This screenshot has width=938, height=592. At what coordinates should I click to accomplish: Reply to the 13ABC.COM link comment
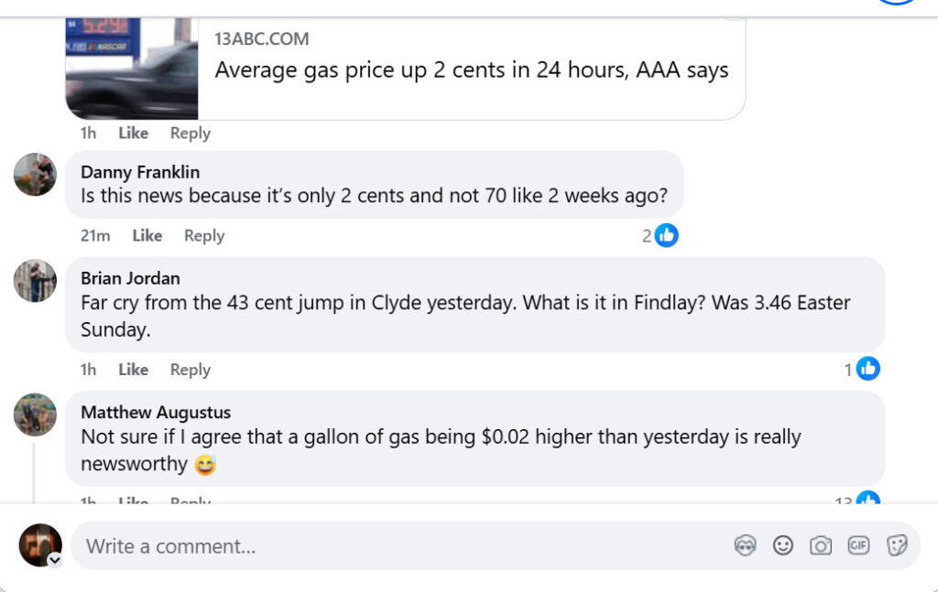[x=191, y=134]
